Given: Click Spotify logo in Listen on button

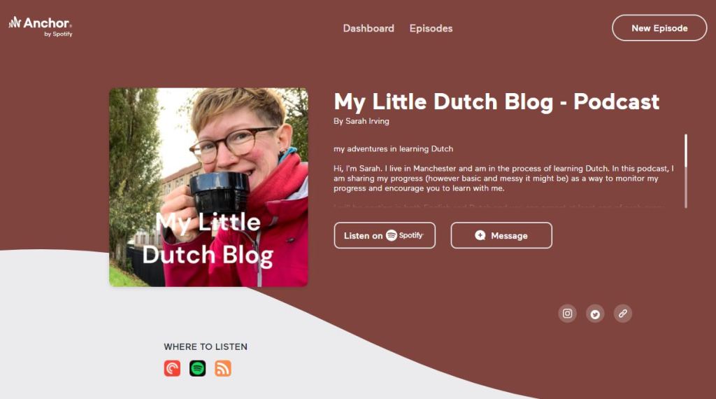Looking at the screenshot, I should 405,235.
